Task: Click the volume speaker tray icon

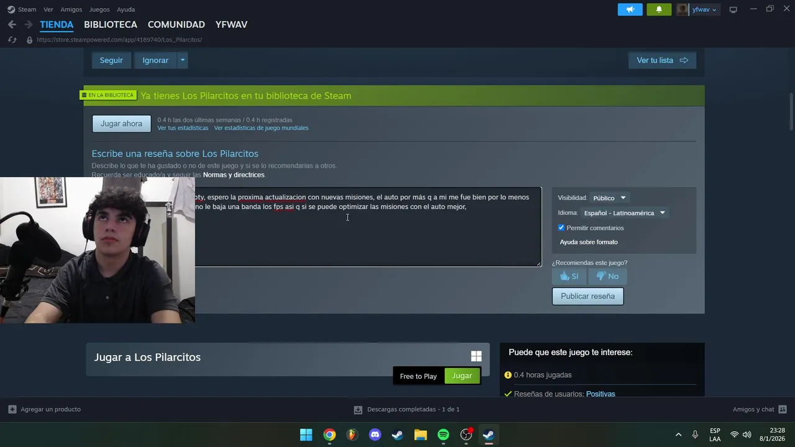Action: click(x=747, y=435)
